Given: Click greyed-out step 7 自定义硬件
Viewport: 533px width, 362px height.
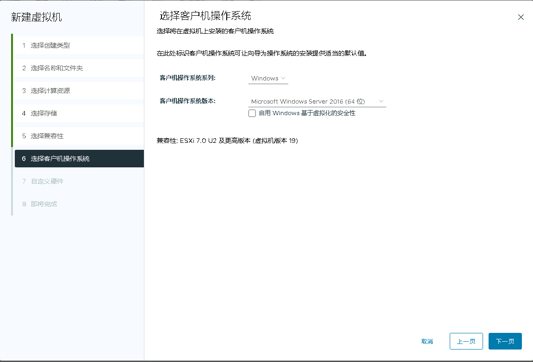Looking at the screenshot, I should tap(47, 181).
